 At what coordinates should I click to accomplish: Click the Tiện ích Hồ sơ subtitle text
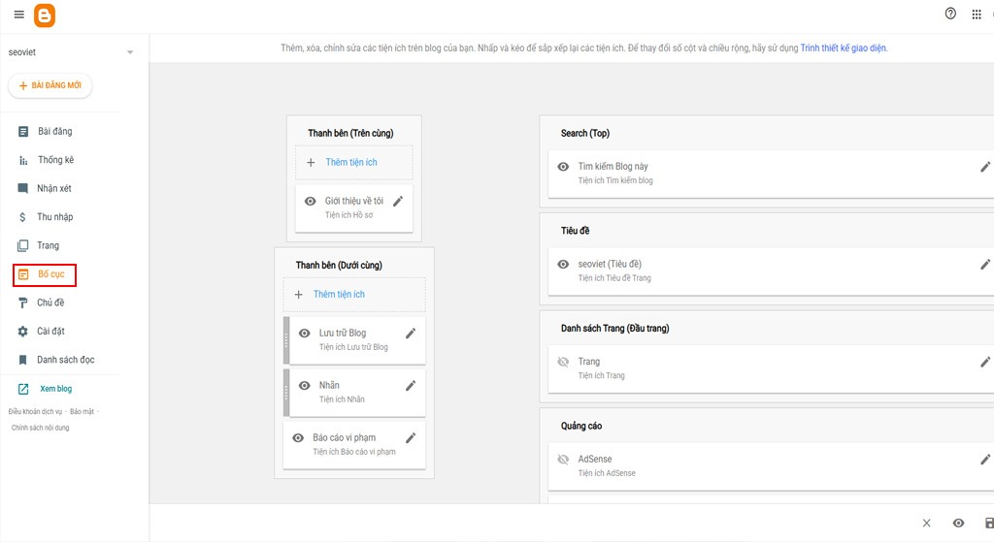tap(348, 215)
